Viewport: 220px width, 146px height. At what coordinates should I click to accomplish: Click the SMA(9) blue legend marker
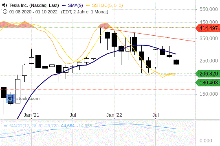64,6
